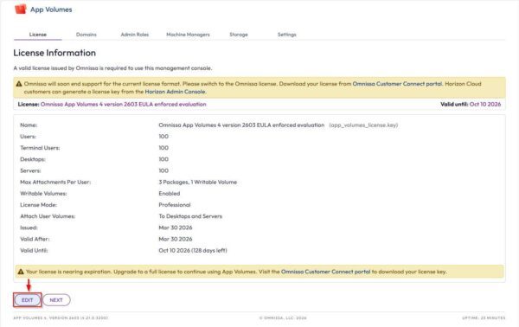Screen dimensions: 519x327
Task: Follow the Customer Connect portal link in expiration notice
Action: tap(326, 272)
